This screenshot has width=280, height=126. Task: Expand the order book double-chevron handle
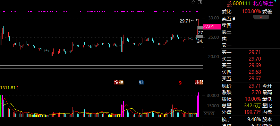coord(261,17)
